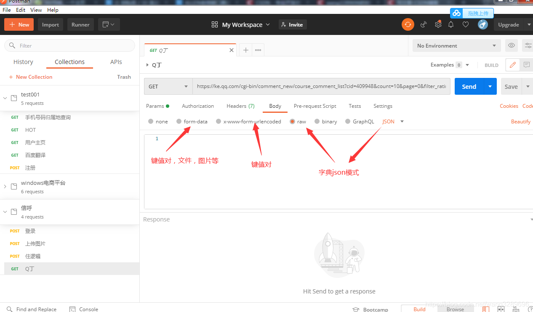Open the View menu
This screenshot has width=533, height=312.
pos(36,10)
